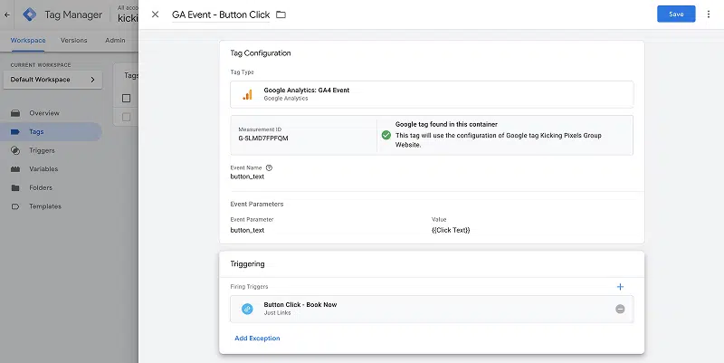The height and width of the screenshot is (363, 724).
Task: Remove the Button Click - Book Now trigger
Action: tap(620, 309)
